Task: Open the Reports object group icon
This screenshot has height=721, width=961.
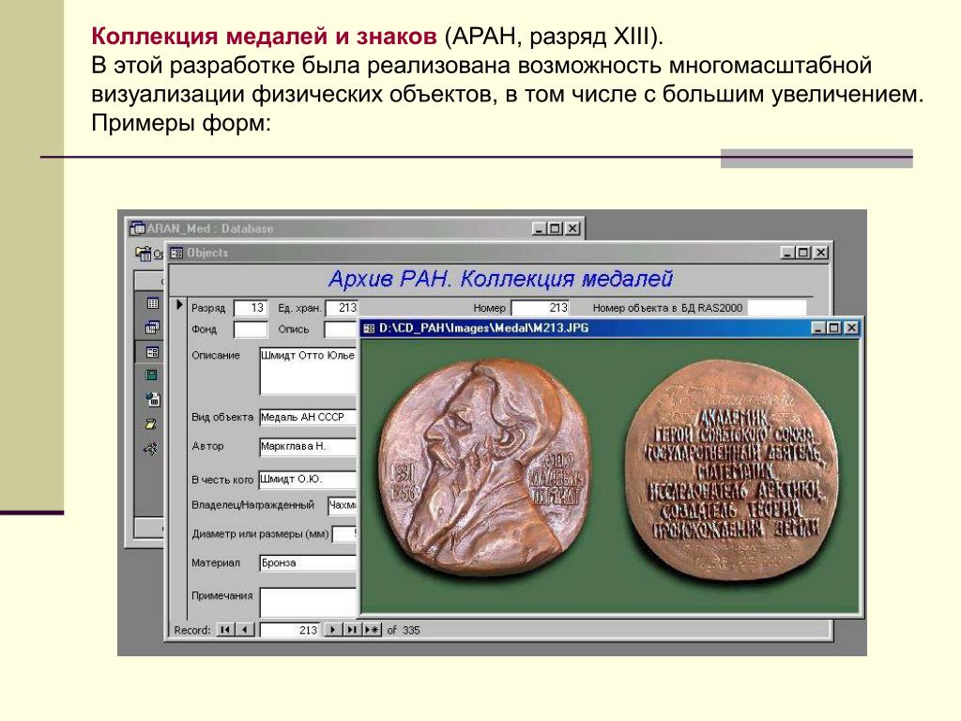Action: point(151,376)
